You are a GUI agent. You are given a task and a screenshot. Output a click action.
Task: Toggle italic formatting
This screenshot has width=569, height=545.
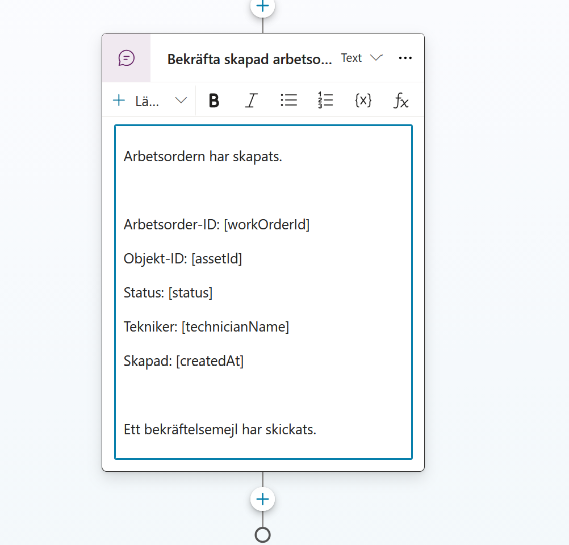[x=251, y=100]
